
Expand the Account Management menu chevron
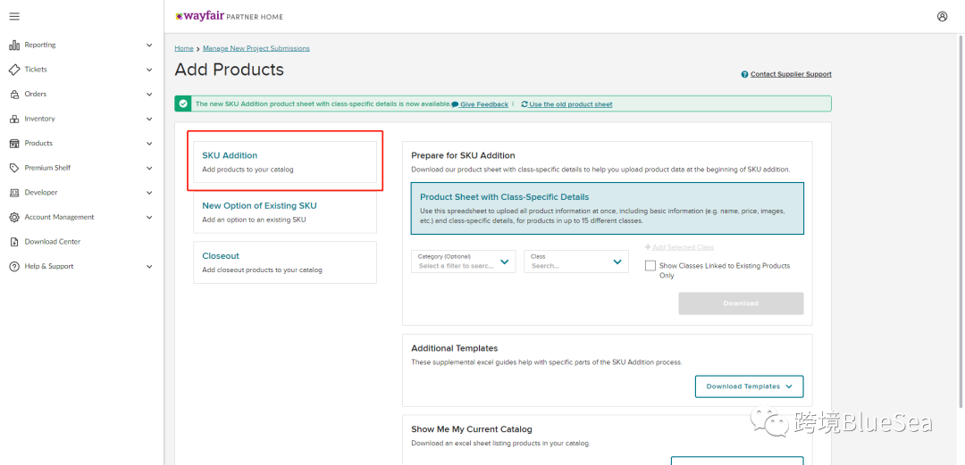149,217
